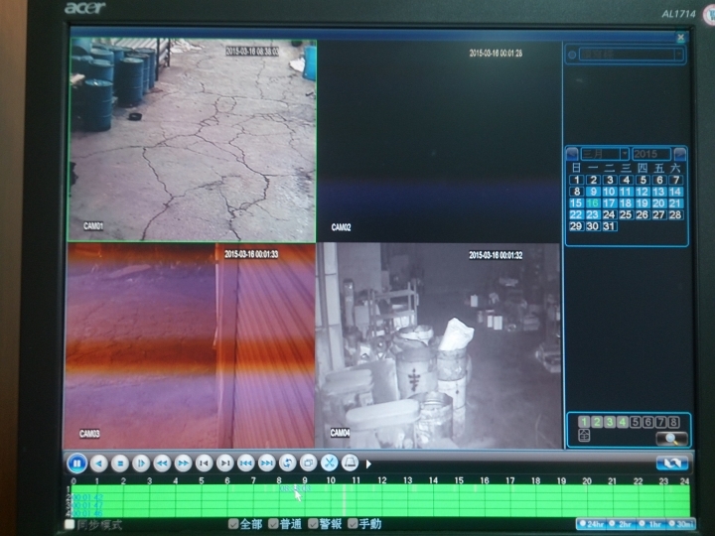
Task: Go to previous month with calendar left arrow
Action: 572,154
